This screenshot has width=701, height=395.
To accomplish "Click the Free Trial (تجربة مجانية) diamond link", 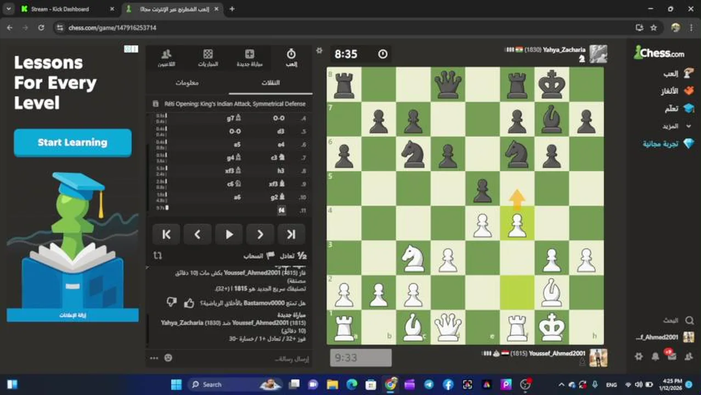I will click(669, 144).
